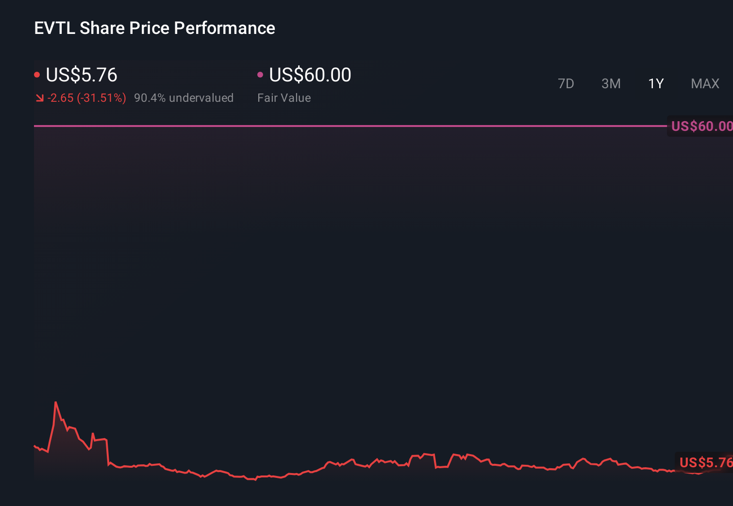This screenshot has width=733, height=506.
Task: Click the US$60.00 price heading
Action: [x=310, y=74]
